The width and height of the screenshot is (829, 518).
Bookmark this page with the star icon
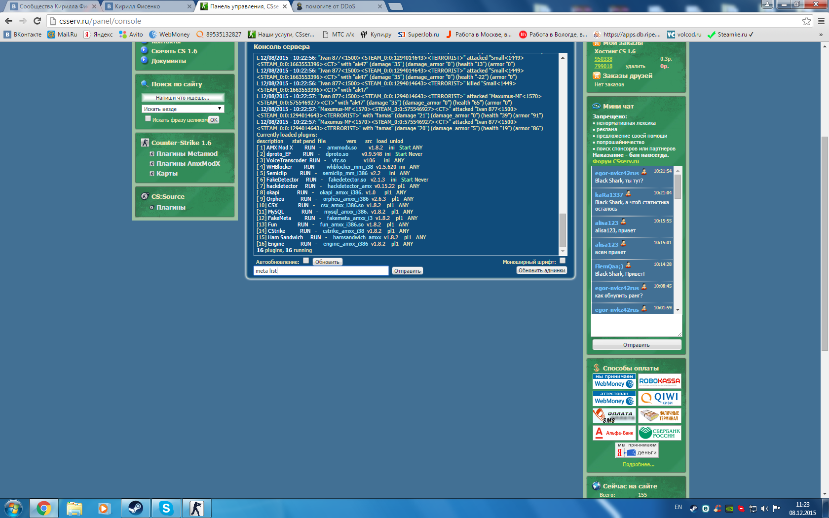806,21
